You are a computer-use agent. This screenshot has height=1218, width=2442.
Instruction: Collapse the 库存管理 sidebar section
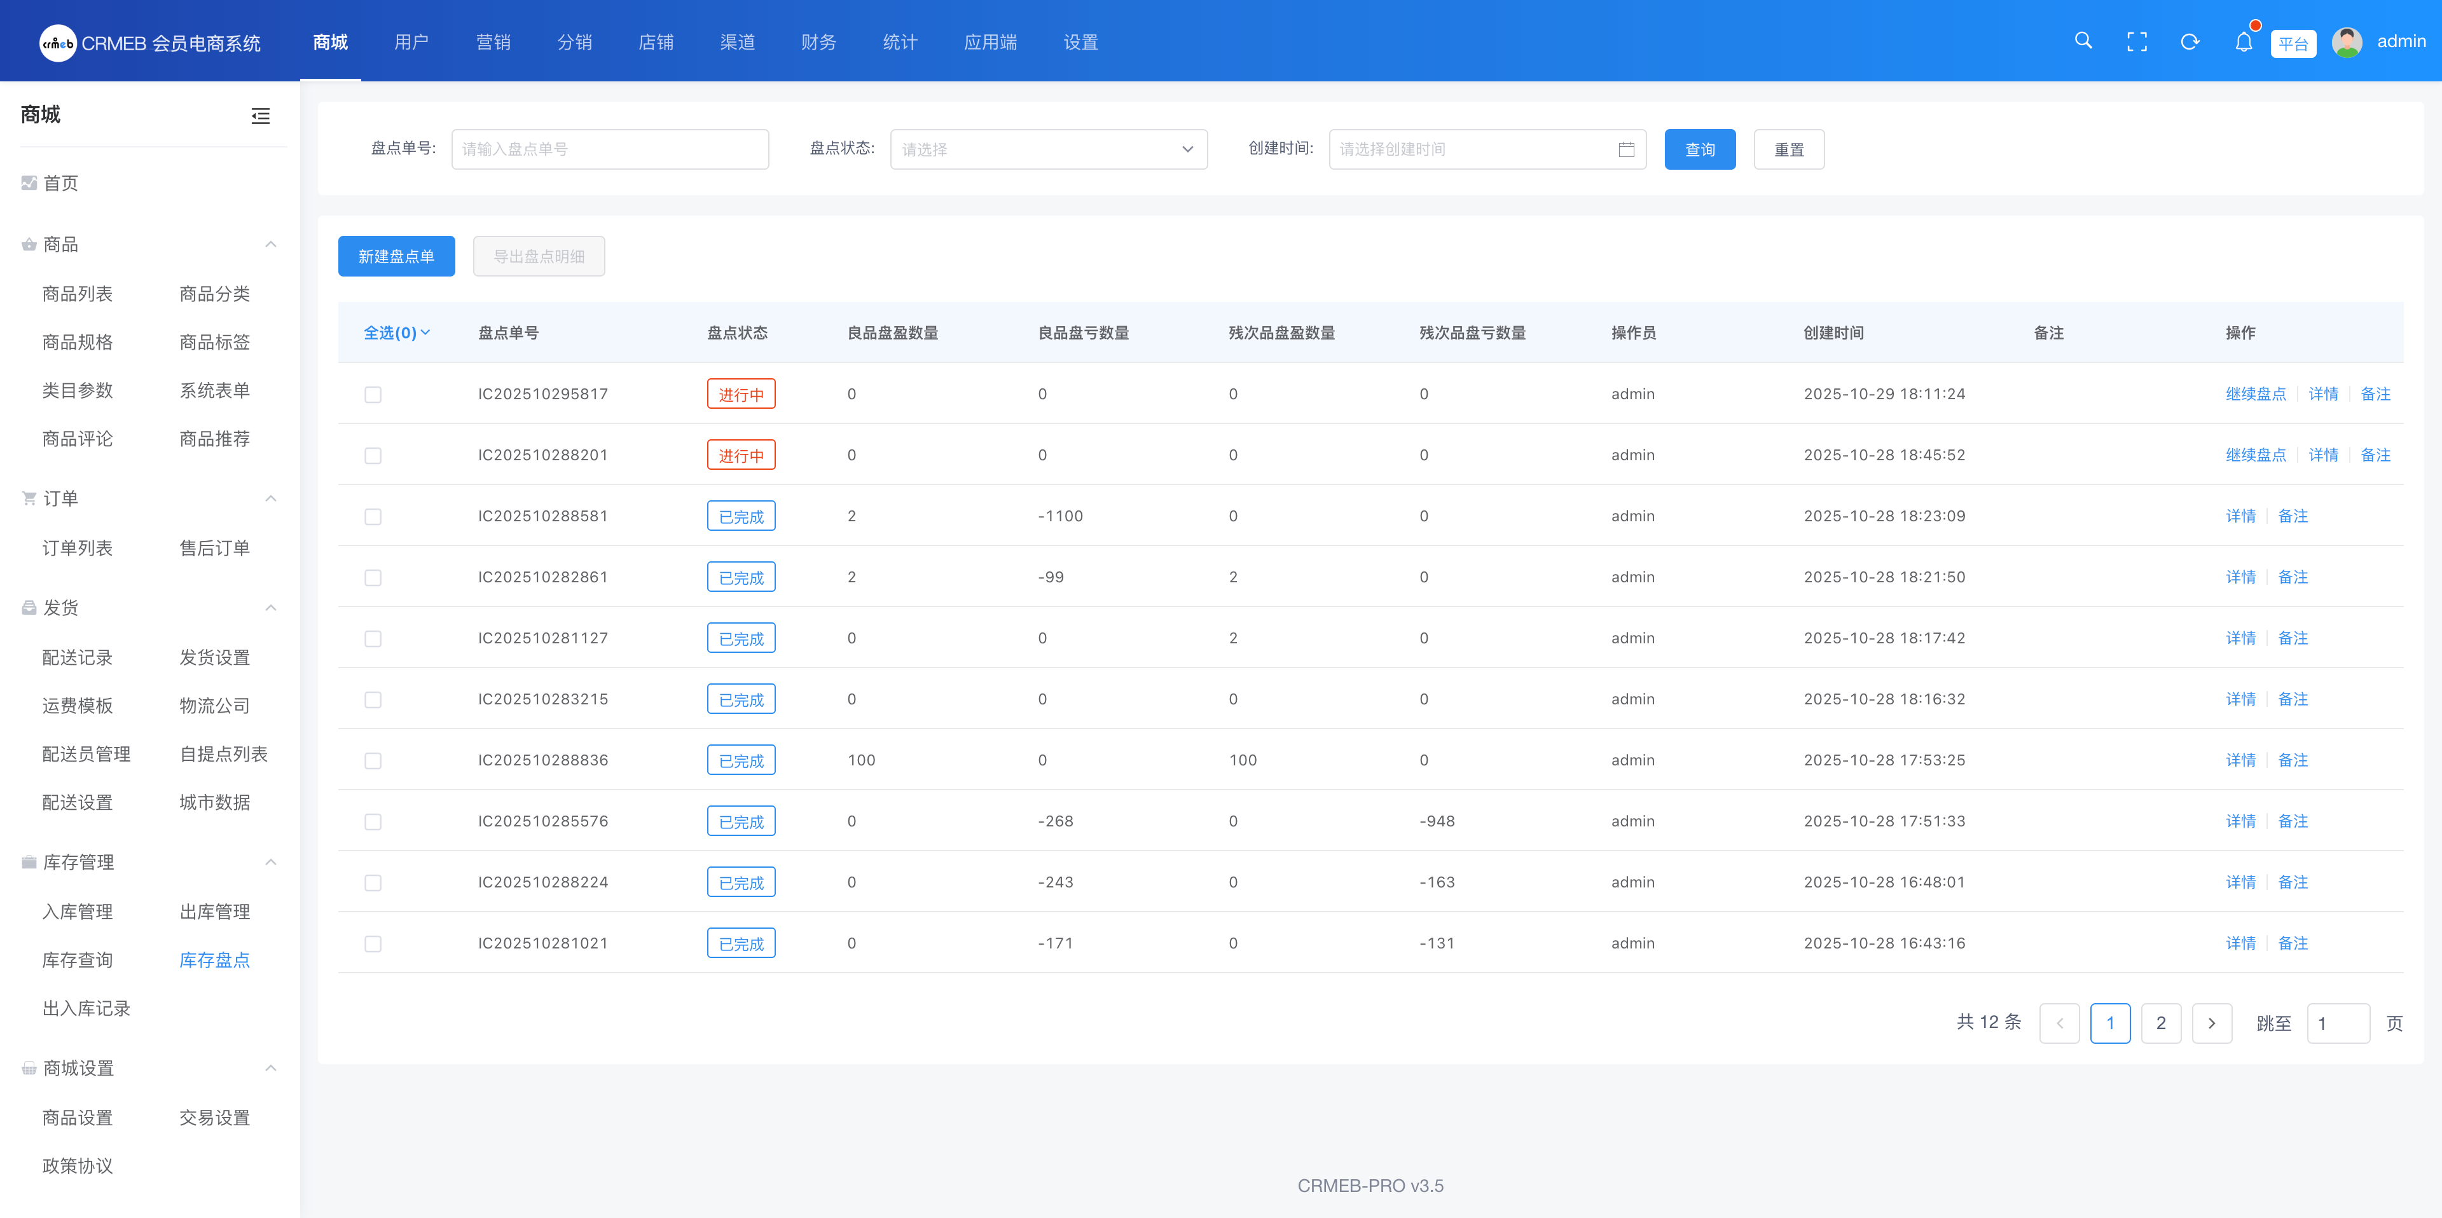(x=271, y=861)
